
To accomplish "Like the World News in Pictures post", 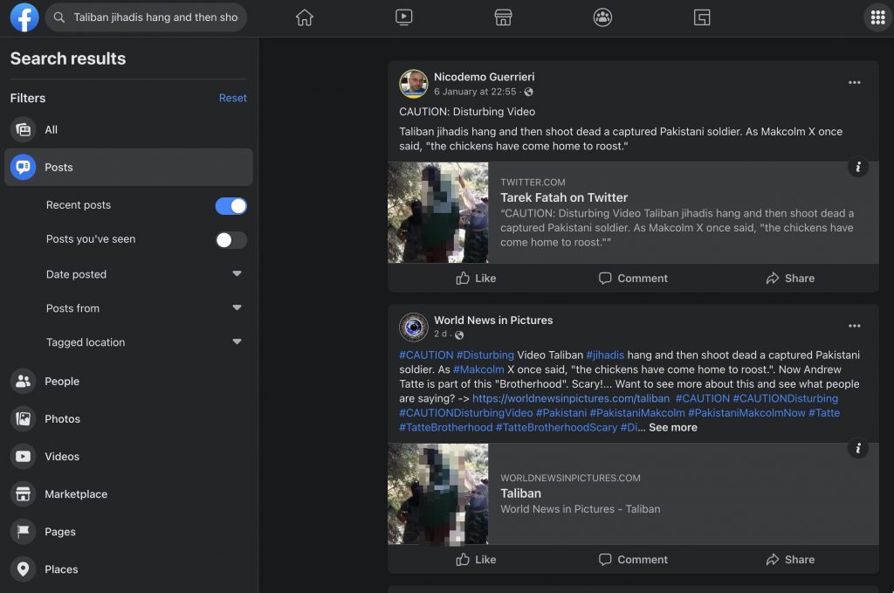I will [x=476, y=559].
